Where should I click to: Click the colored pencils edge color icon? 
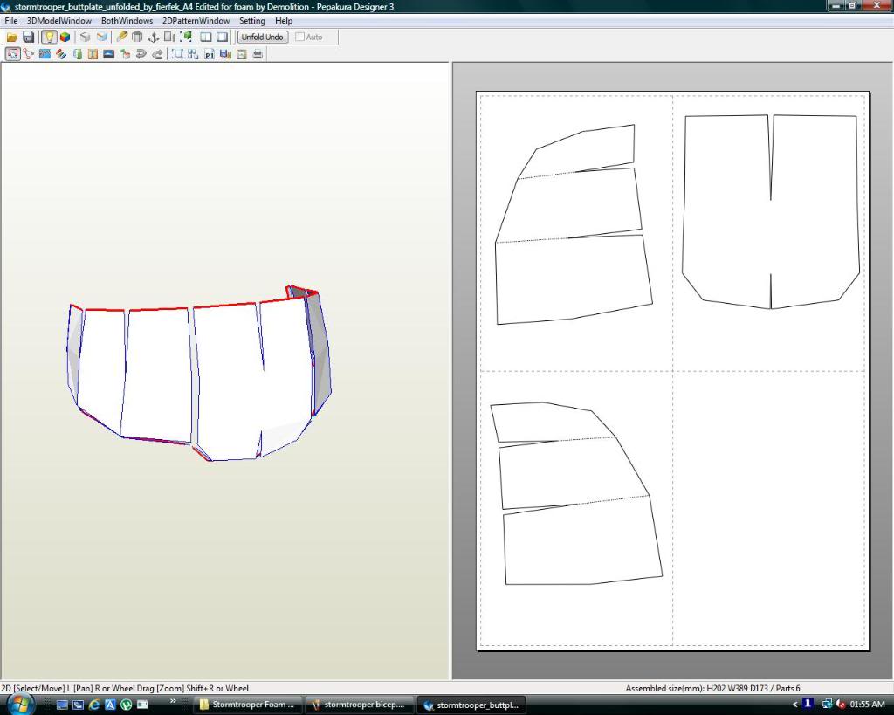pos(60,54)
